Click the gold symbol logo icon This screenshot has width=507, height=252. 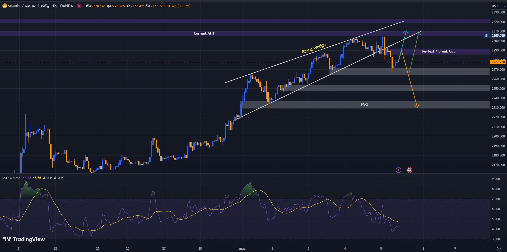click(5, 6)
